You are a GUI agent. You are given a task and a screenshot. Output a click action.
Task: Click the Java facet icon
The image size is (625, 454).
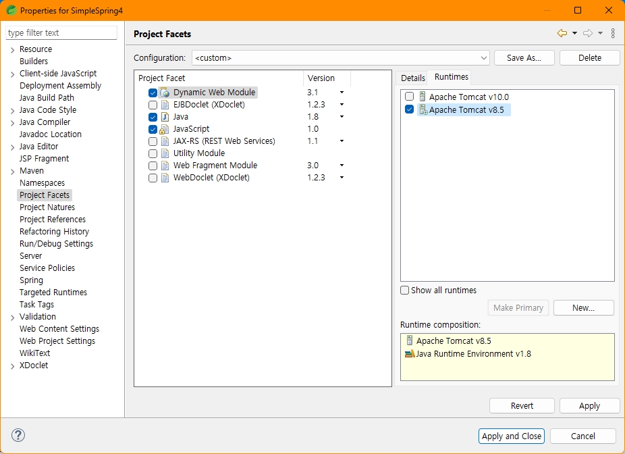click(165, 117)
